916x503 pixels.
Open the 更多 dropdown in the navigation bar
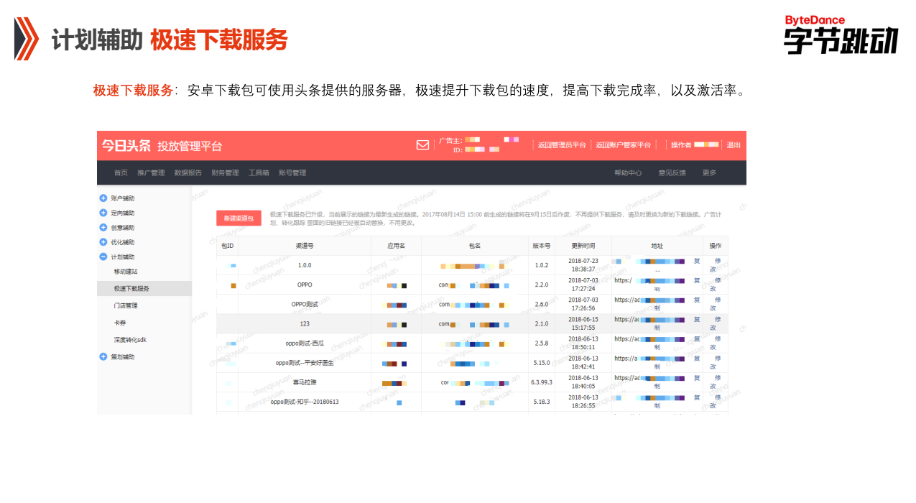(711, 172)
